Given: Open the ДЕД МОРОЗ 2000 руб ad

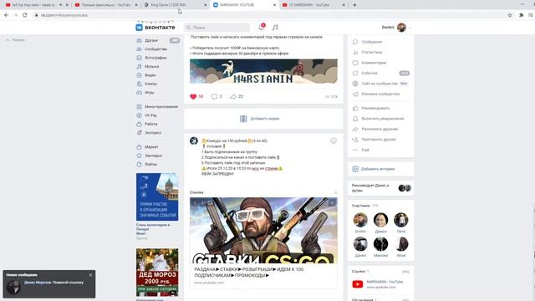Looking at the screenshot, I should tap(157, 273).
